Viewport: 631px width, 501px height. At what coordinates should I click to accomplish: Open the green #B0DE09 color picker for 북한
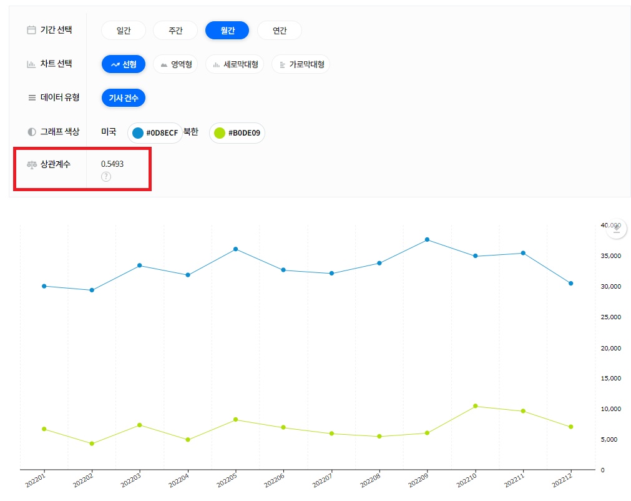(237, 133)
